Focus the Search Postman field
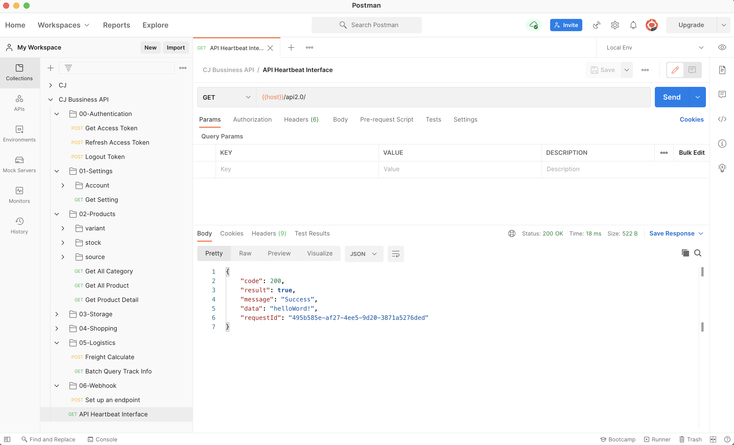 [x=366, y=25]
